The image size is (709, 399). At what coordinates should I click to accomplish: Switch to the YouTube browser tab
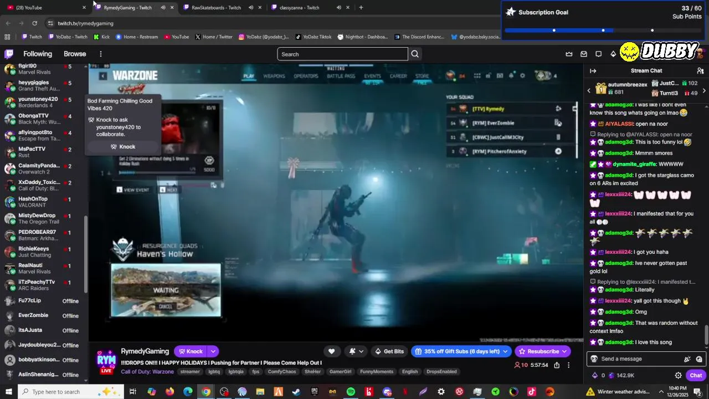44,7
